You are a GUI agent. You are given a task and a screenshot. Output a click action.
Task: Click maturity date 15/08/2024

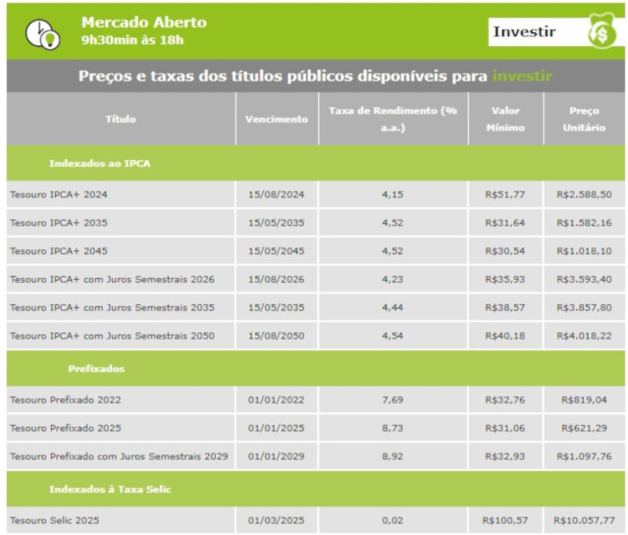(277, 194)
